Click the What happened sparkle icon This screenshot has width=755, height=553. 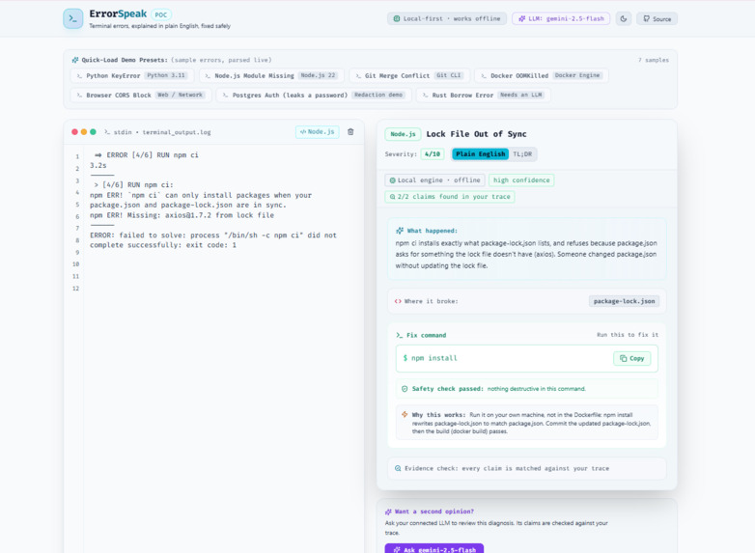coord(399,231)
